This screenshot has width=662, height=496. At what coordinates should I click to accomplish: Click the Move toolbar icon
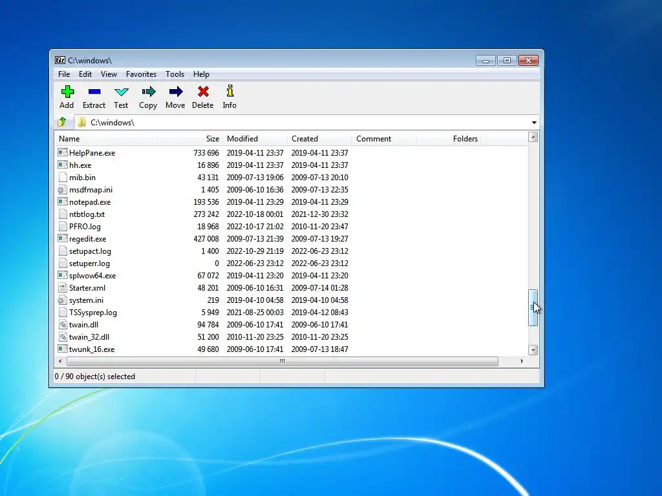pos(176,92)
